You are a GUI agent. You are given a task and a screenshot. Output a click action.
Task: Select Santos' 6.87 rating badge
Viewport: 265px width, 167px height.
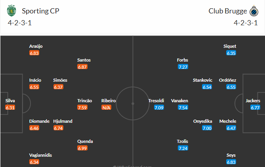82,67
